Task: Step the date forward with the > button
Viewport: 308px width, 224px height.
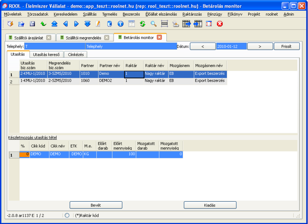Action: click(x=260, y=46)
